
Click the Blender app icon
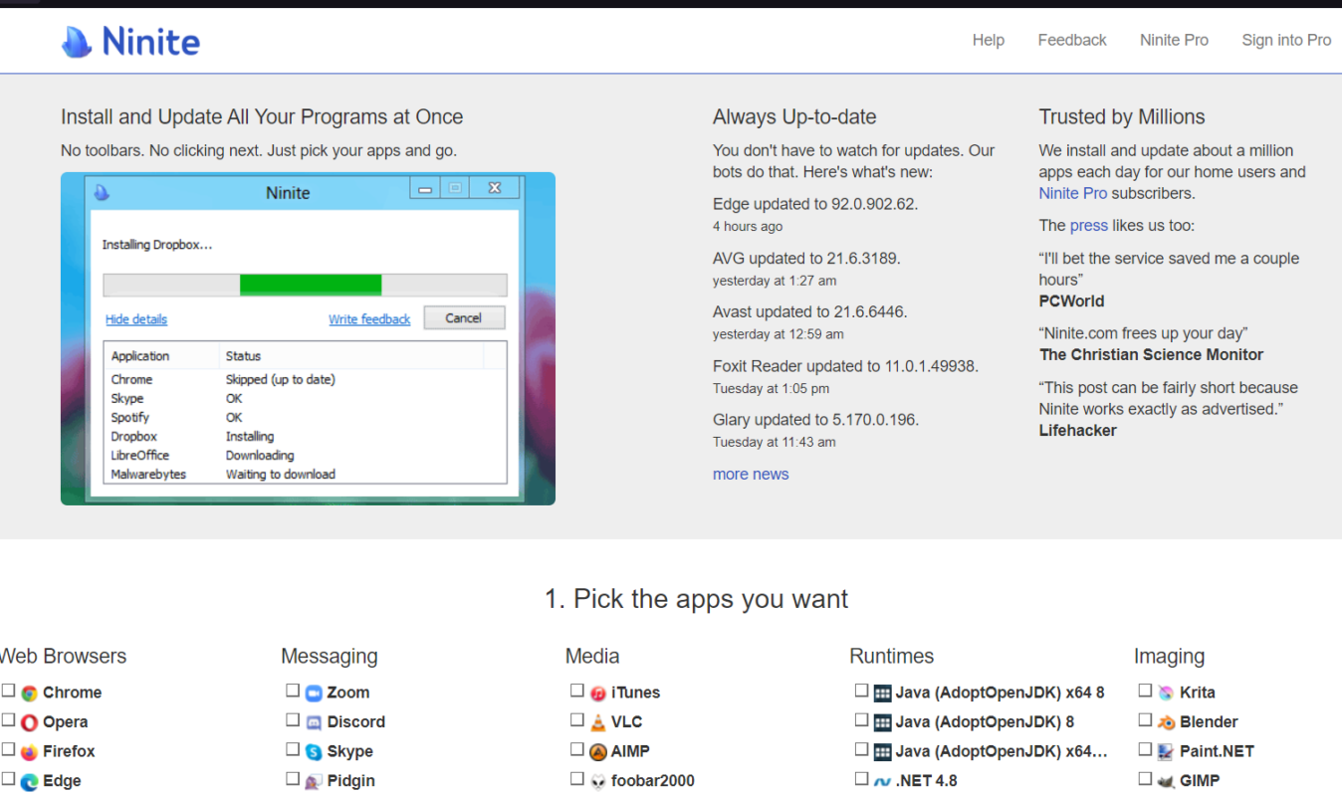pos(1167,722)
